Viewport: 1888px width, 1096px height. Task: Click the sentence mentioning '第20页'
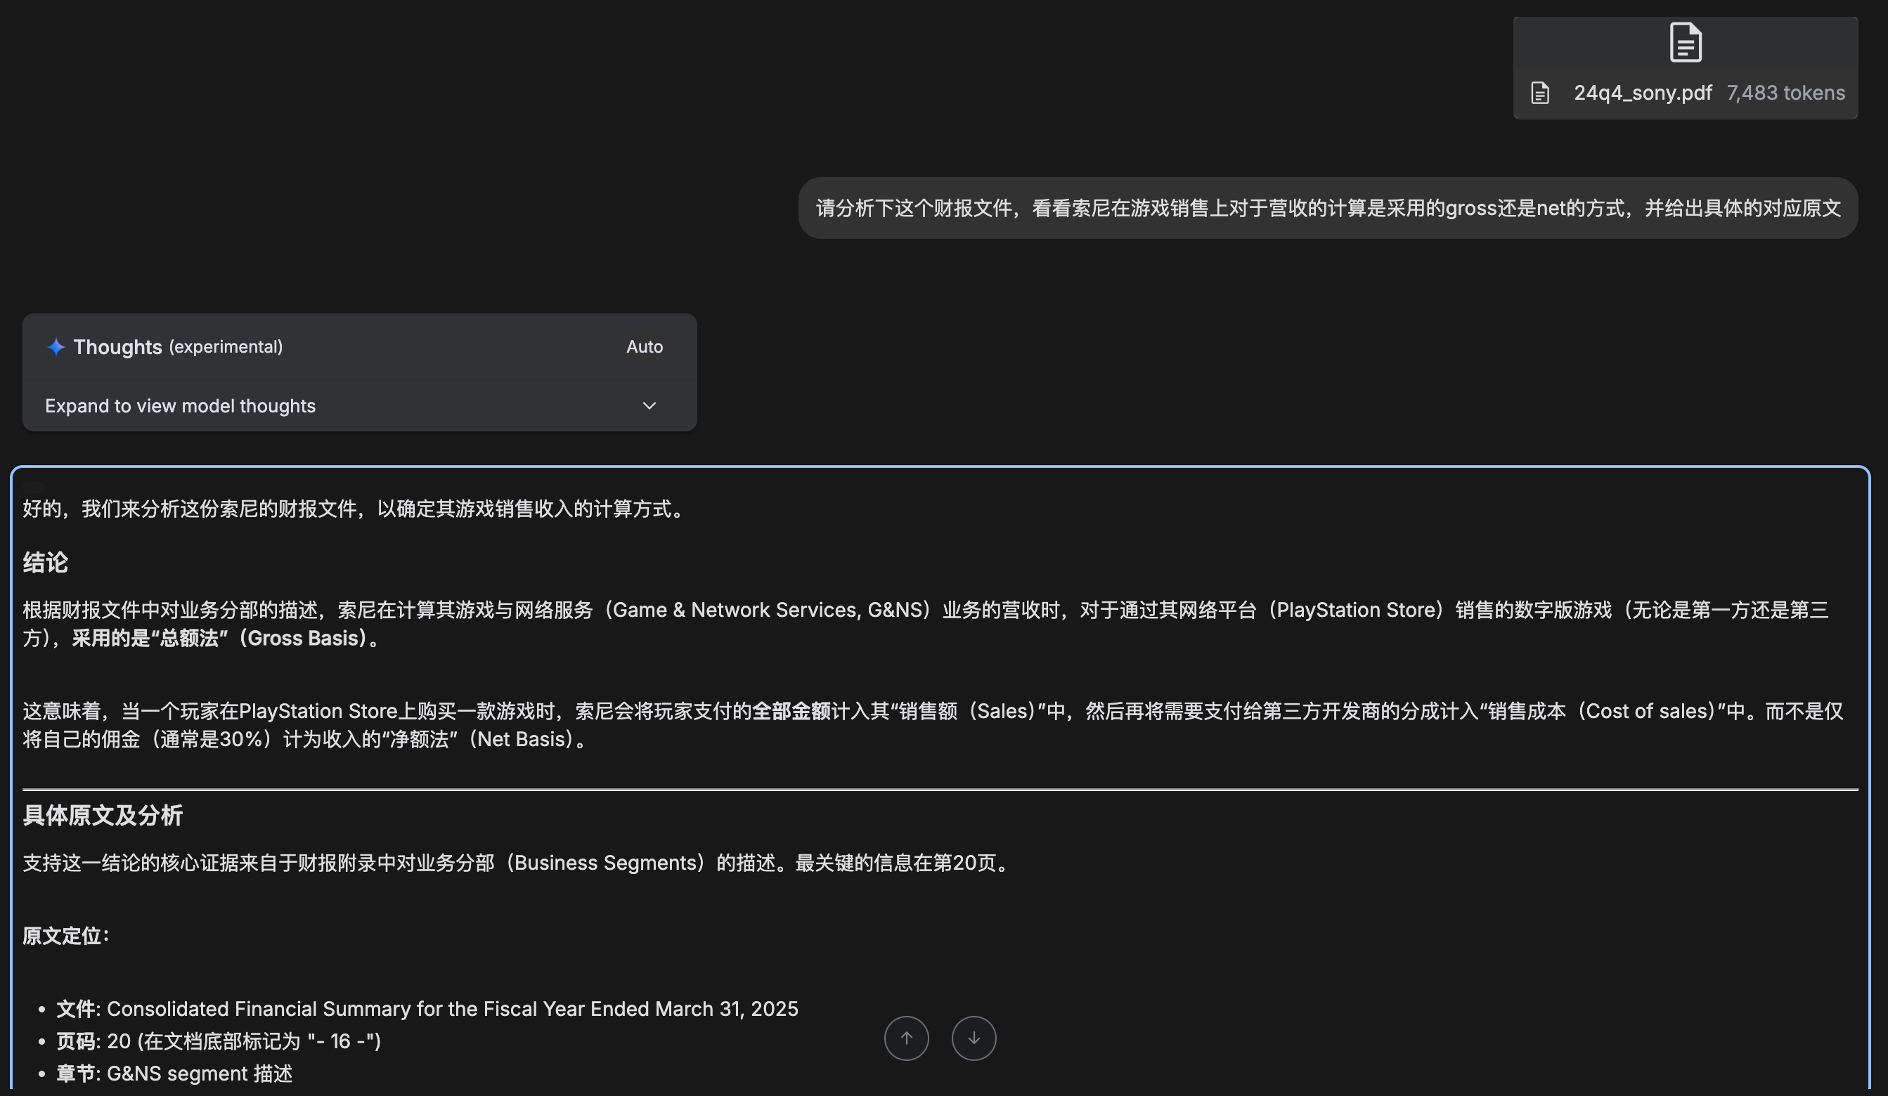tap(518, 863)
